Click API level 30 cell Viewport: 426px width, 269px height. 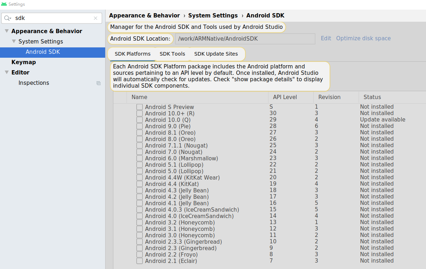coord(273,113)
